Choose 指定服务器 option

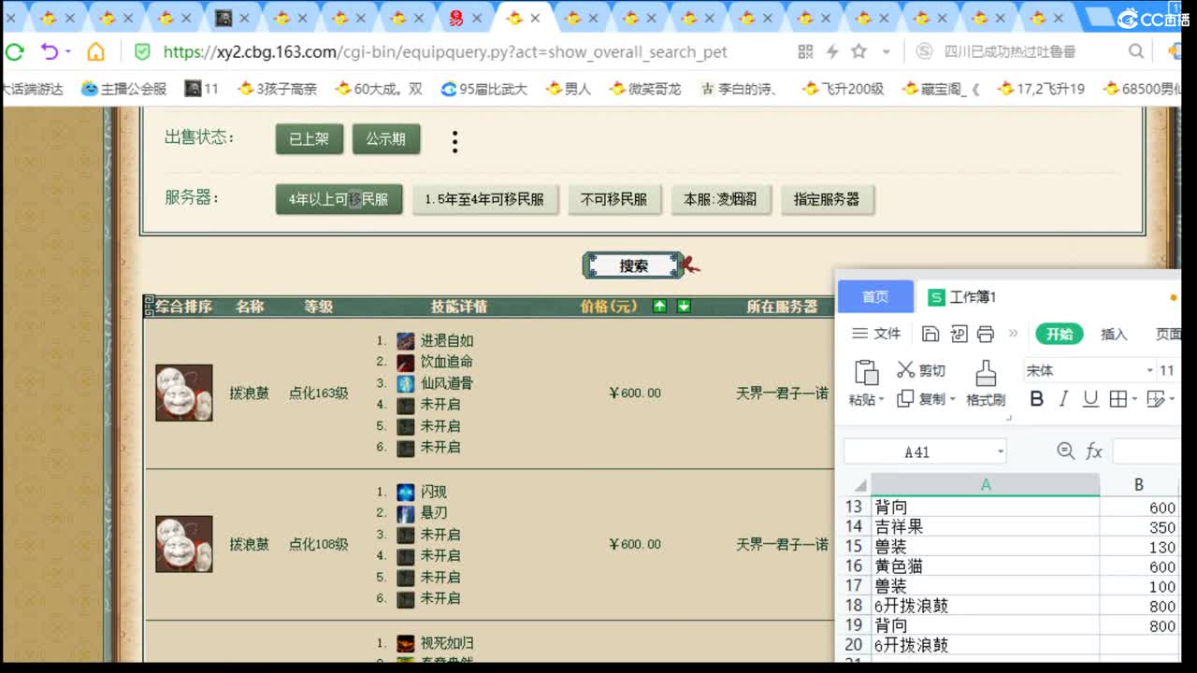click(827, 199)
